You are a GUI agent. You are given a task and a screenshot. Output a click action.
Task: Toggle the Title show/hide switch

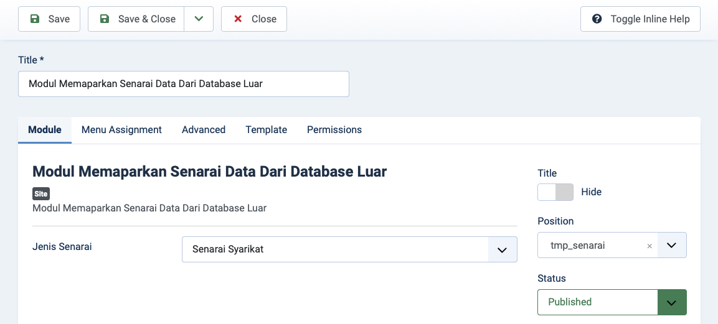click(x=555, y=192)
